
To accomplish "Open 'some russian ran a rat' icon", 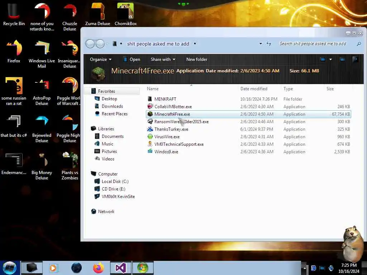I will coord(14,91).
